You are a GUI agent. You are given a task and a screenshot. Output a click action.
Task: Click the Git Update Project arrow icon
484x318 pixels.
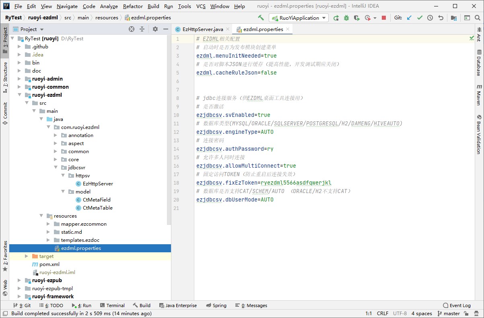pyautogui.click(x=410, y=18)
